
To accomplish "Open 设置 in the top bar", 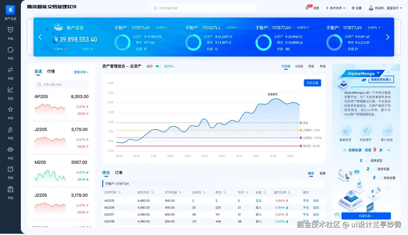I will click(x=357, y=8).
